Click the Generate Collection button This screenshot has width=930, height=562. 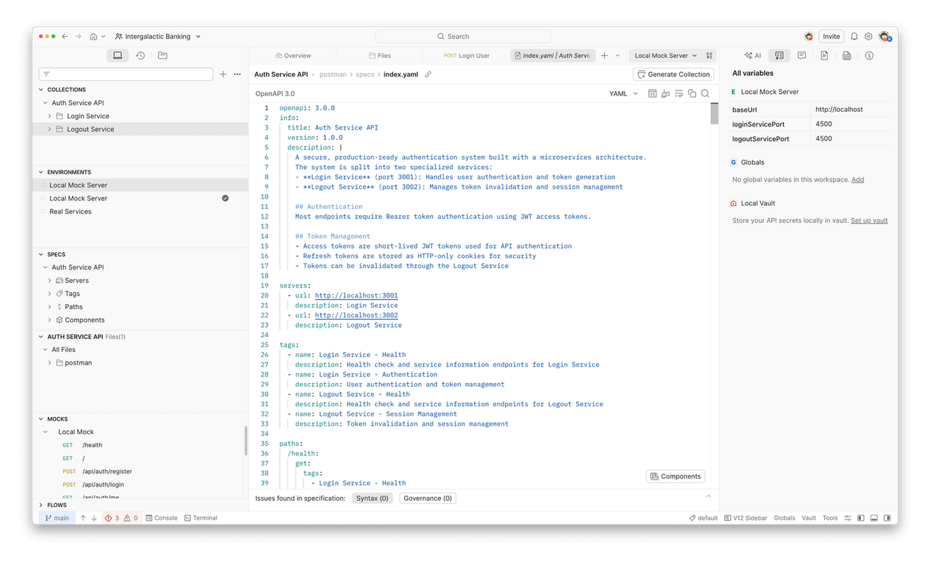[673, 74]
